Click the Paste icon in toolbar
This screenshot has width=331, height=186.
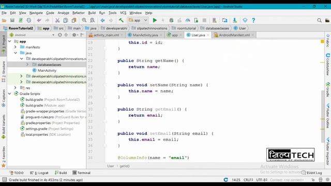[74, 20]
